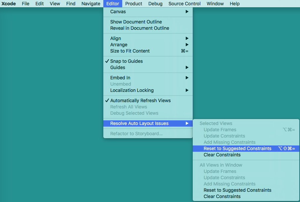The width and height of the screenshot is (300, 202).
Task: Open the Product menu
Action: point(133,4)
